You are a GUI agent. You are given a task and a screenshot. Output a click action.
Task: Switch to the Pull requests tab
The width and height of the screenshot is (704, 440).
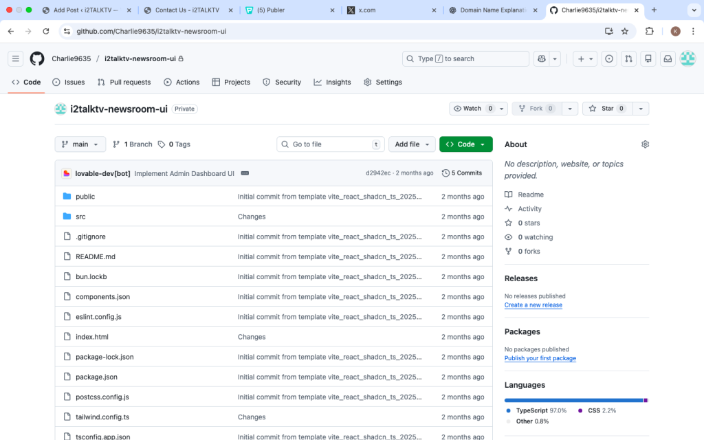point(124,82)
